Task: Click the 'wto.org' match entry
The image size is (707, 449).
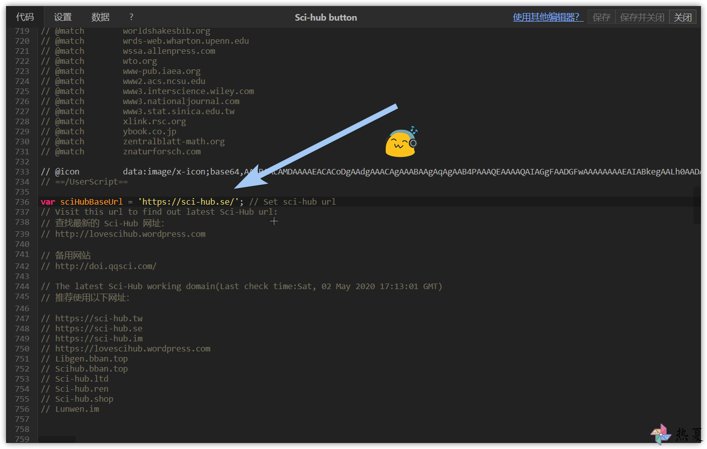Action: (140, 61)
